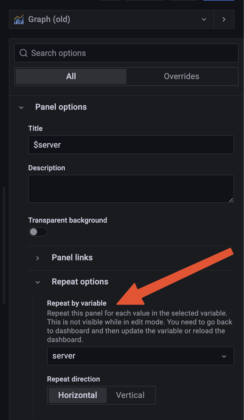Viewport: 244px width, 420px height.
Task: Click the right arrow next to visualization picker
Action: (224, 19)
